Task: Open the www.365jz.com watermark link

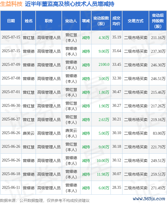Action: pyautogui.click(x=149, y=199)
